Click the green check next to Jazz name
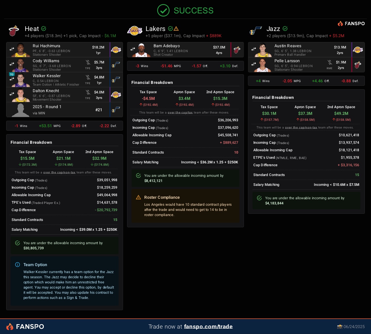 click(285, 28)
